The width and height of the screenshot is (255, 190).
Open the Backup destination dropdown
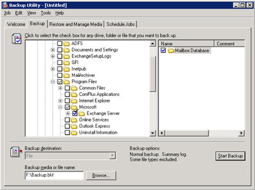coord(112,156)
